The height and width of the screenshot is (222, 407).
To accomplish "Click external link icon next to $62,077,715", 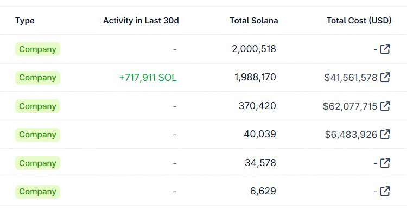I will point(385,106).
